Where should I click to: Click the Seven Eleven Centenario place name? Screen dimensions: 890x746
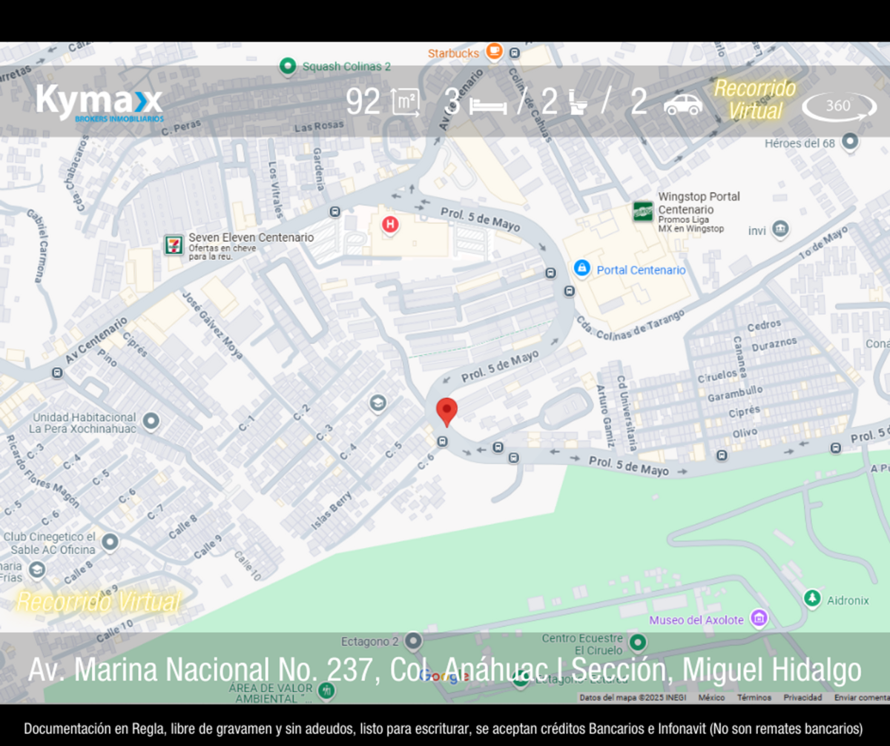(x=251, y=237)
